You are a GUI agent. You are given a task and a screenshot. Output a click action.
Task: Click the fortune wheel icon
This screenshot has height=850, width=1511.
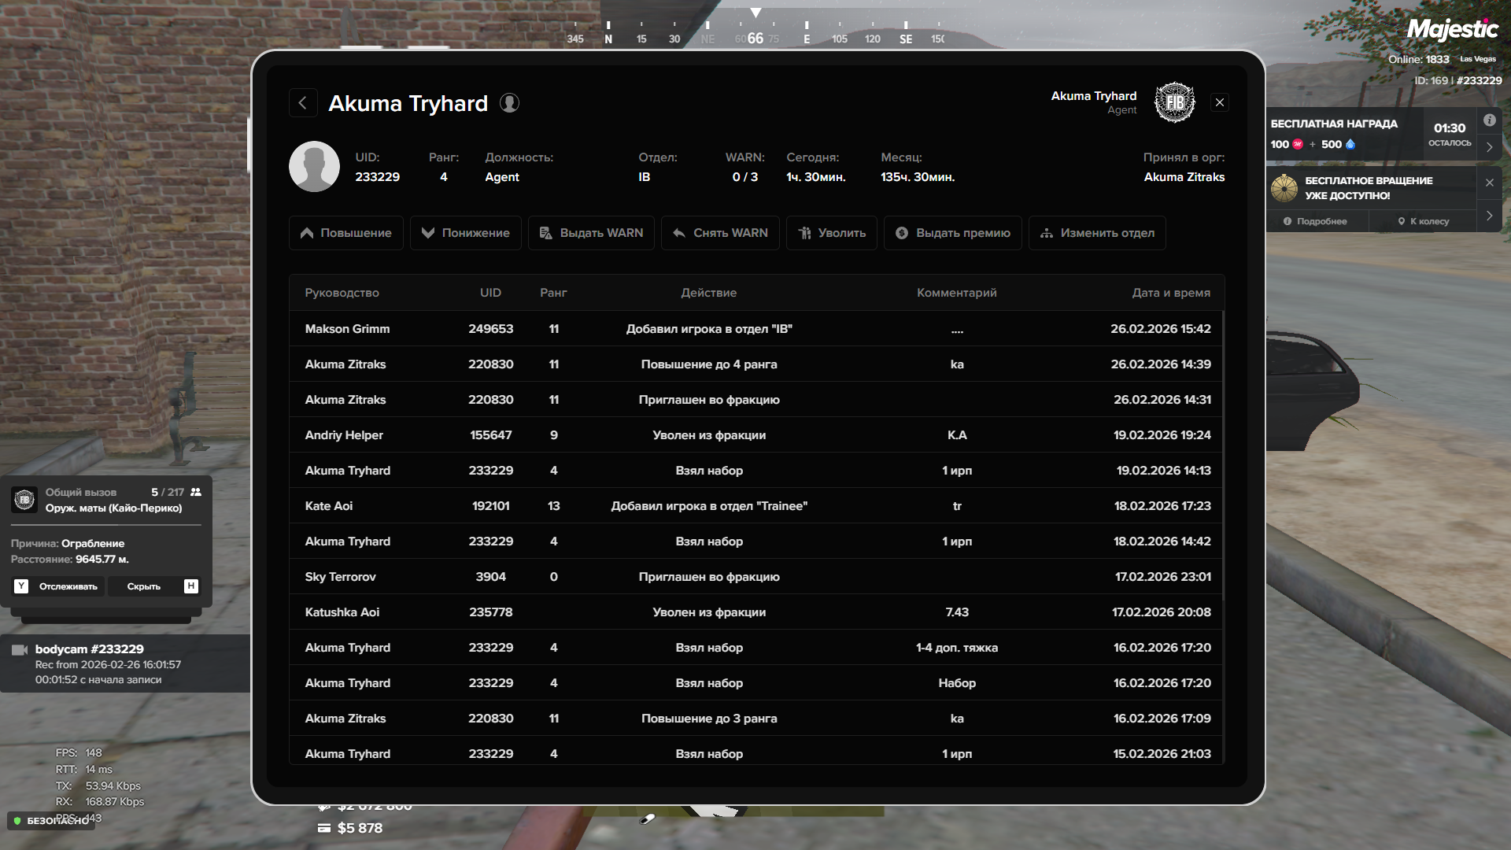tap(1284, 188)
